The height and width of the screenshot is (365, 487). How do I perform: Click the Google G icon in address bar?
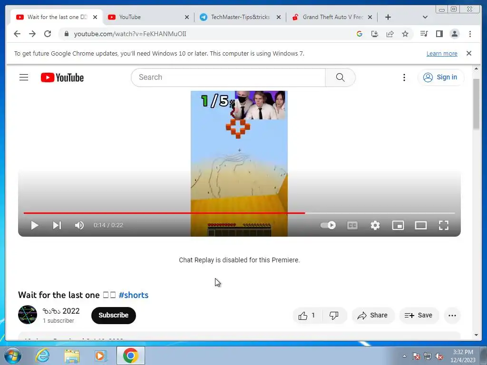click(x=360, y=34)
